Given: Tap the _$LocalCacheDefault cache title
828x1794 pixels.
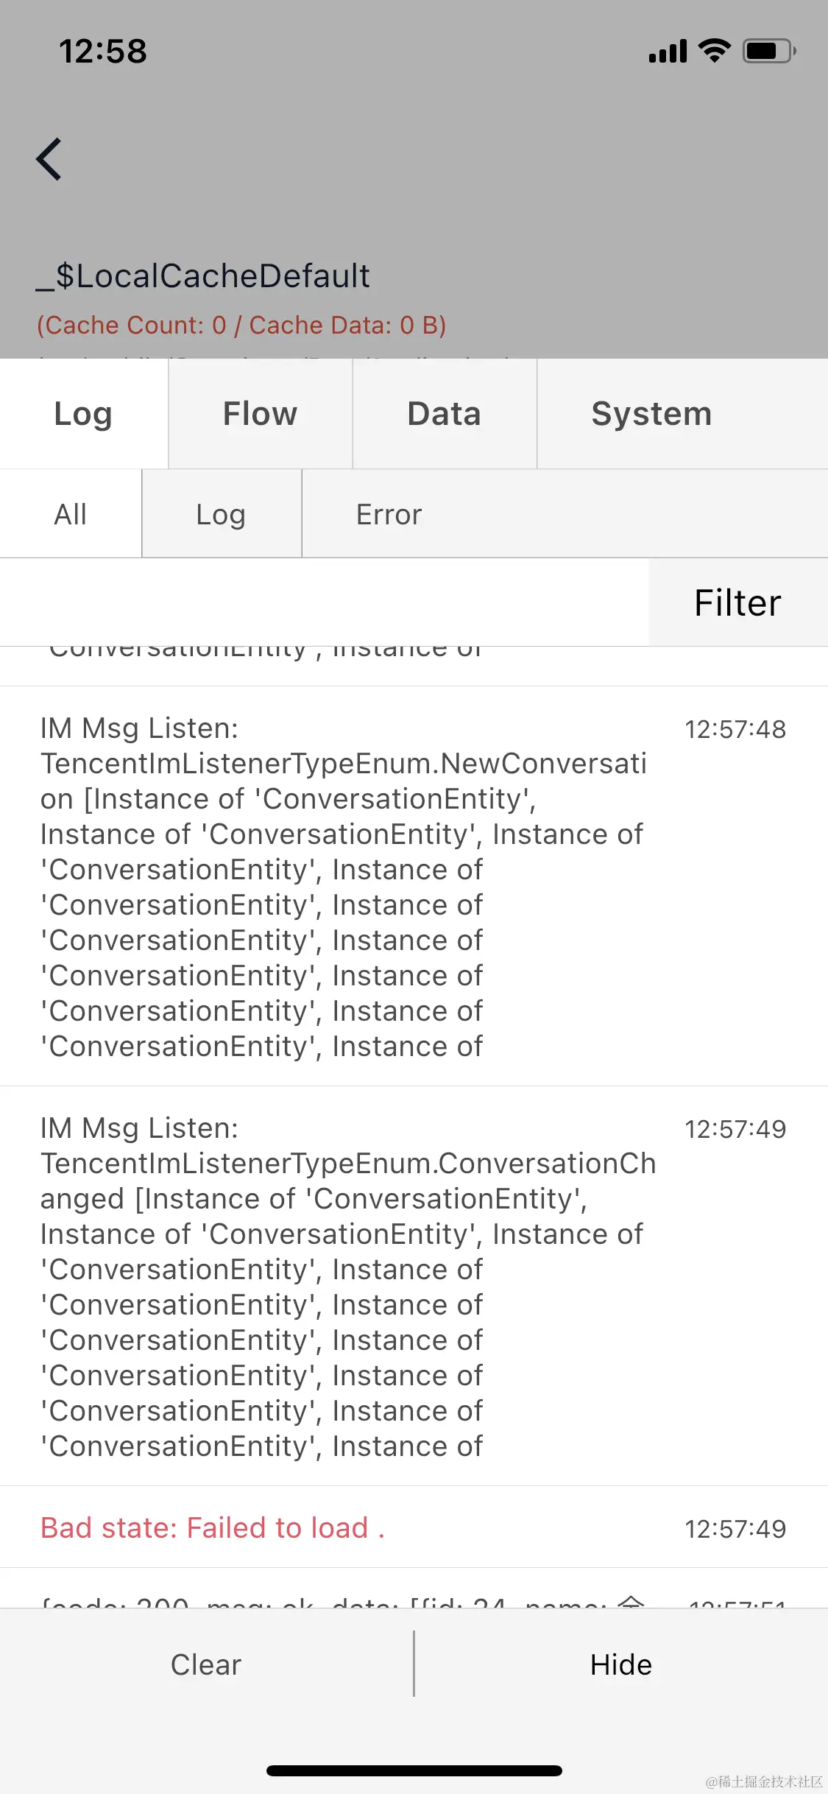Looking at the screenshot, I should coord(203,276).
